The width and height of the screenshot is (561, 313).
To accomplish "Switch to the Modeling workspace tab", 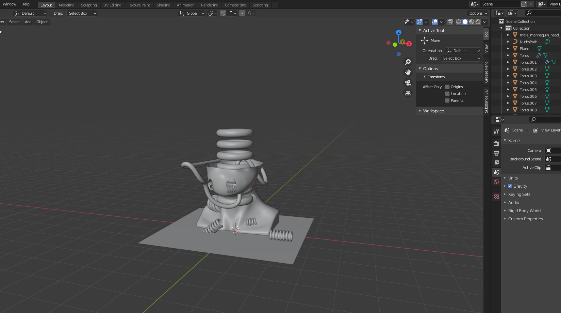I will point(66,5).
